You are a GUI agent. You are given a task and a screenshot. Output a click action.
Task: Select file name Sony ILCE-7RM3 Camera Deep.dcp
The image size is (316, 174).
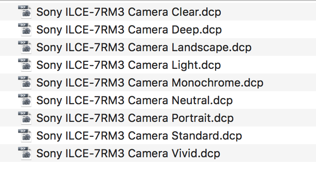tap(129, 30)
